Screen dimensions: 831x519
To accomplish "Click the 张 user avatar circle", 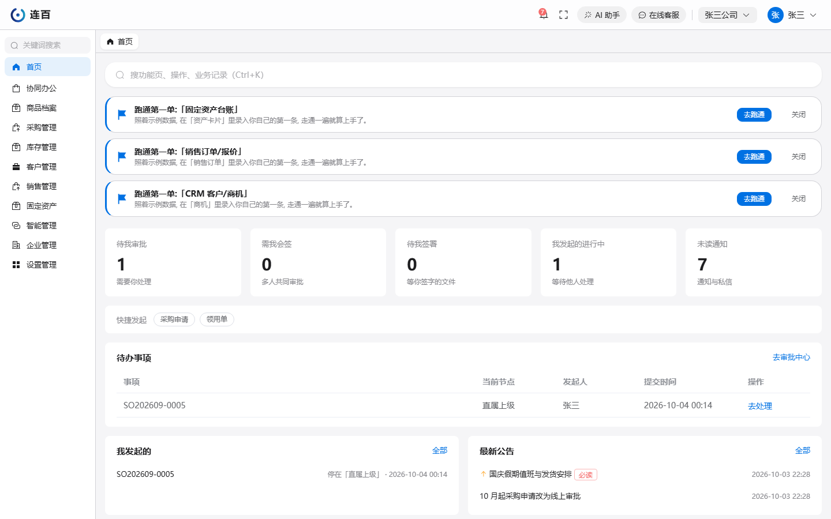I will (775, 15).
